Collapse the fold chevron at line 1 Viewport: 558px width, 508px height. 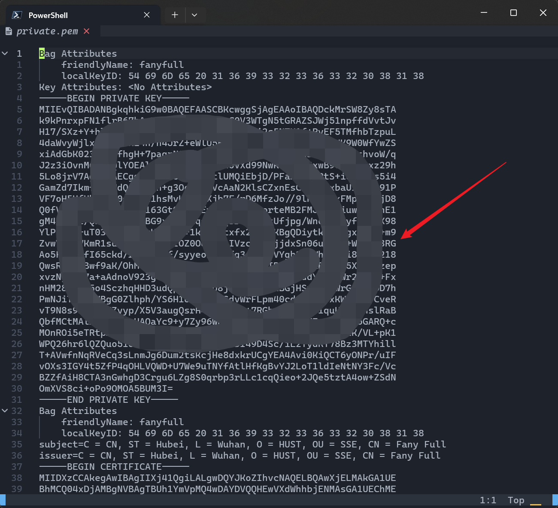click(5, 54)
